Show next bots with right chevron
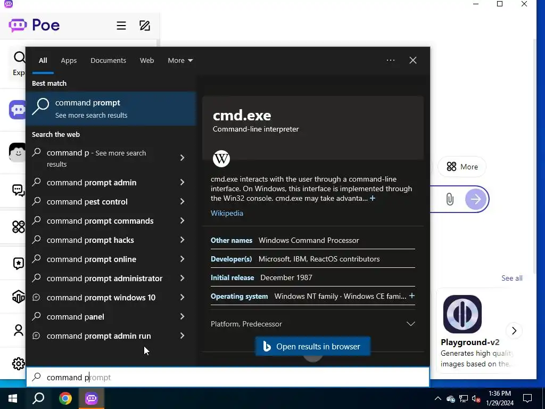 click(514, 330)
